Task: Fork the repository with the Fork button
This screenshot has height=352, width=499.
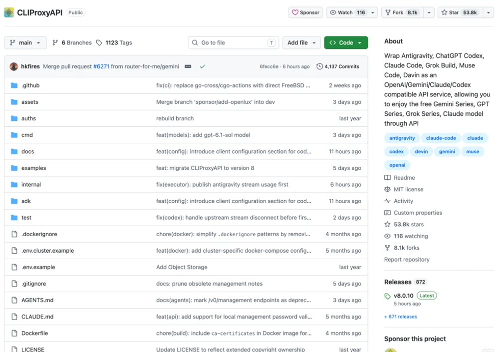Action: 402,12
